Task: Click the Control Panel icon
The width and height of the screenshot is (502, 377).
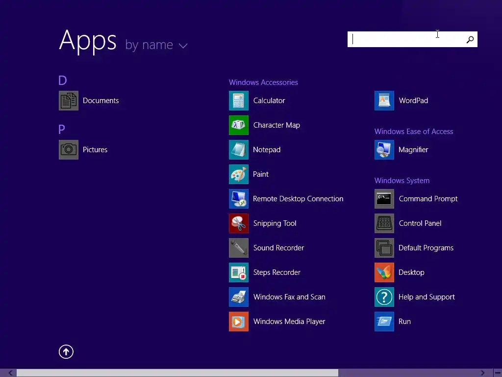Action: (384, 223)
